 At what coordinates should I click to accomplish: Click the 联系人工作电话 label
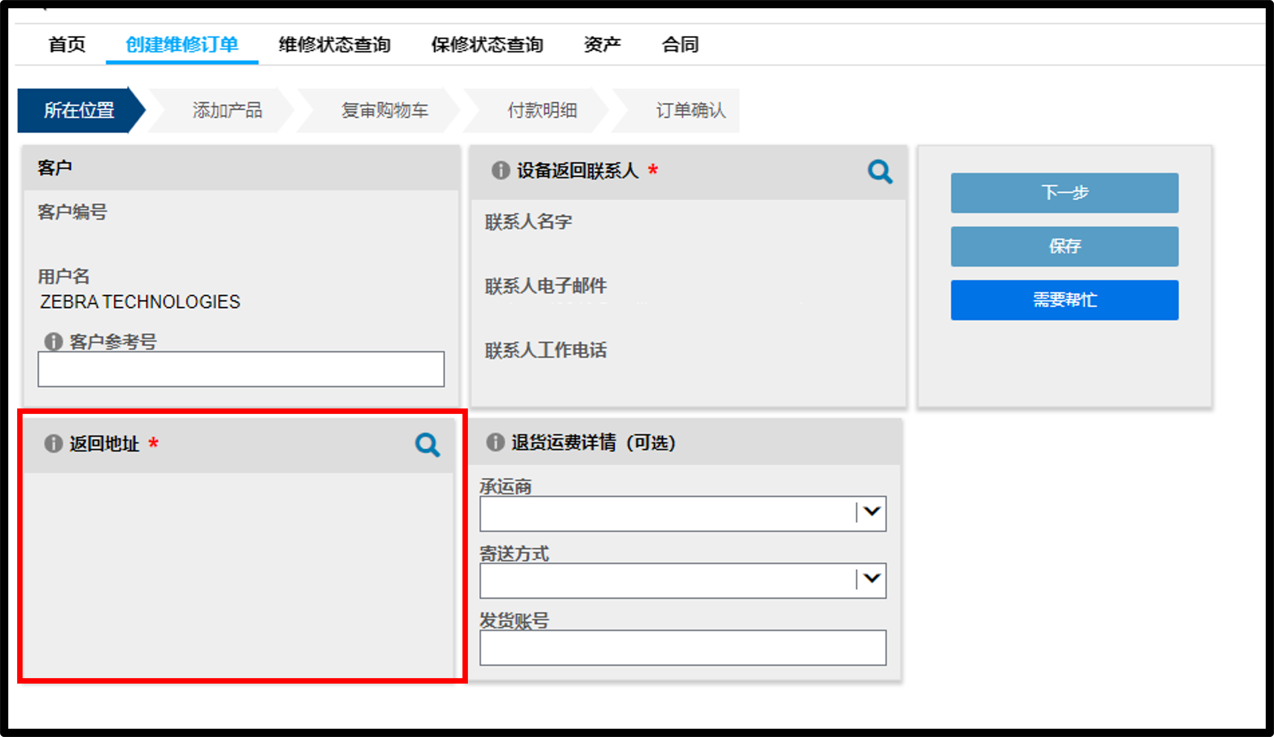pos(545,350)
